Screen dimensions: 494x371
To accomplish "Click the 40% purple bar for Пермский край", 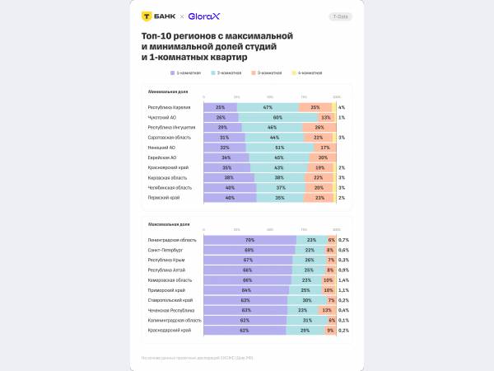I will pos(230,198).
